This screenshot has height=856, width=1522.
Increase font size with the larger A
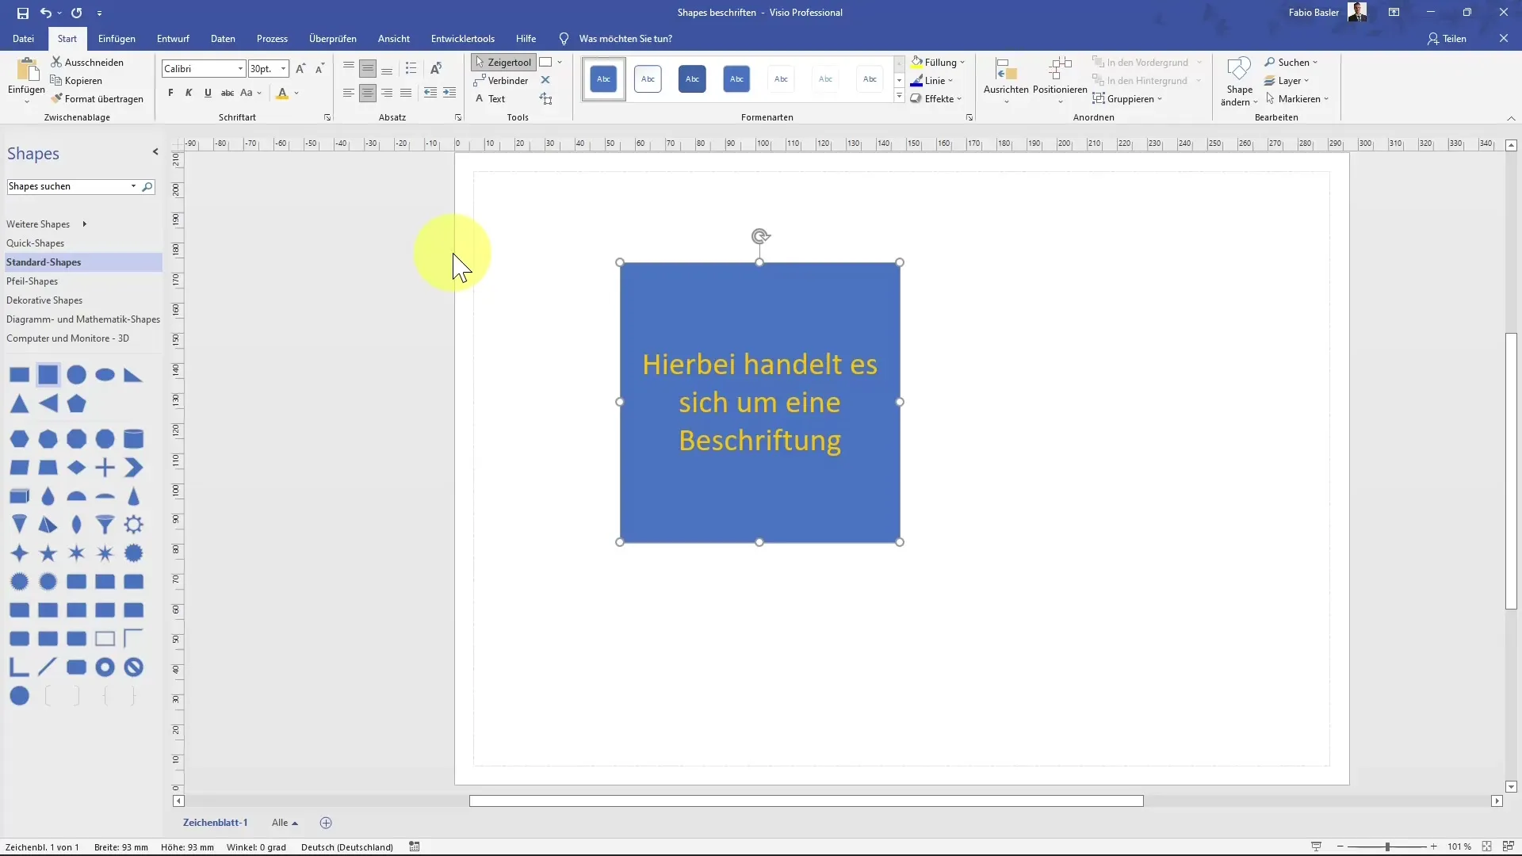click(x=300, y=69)
